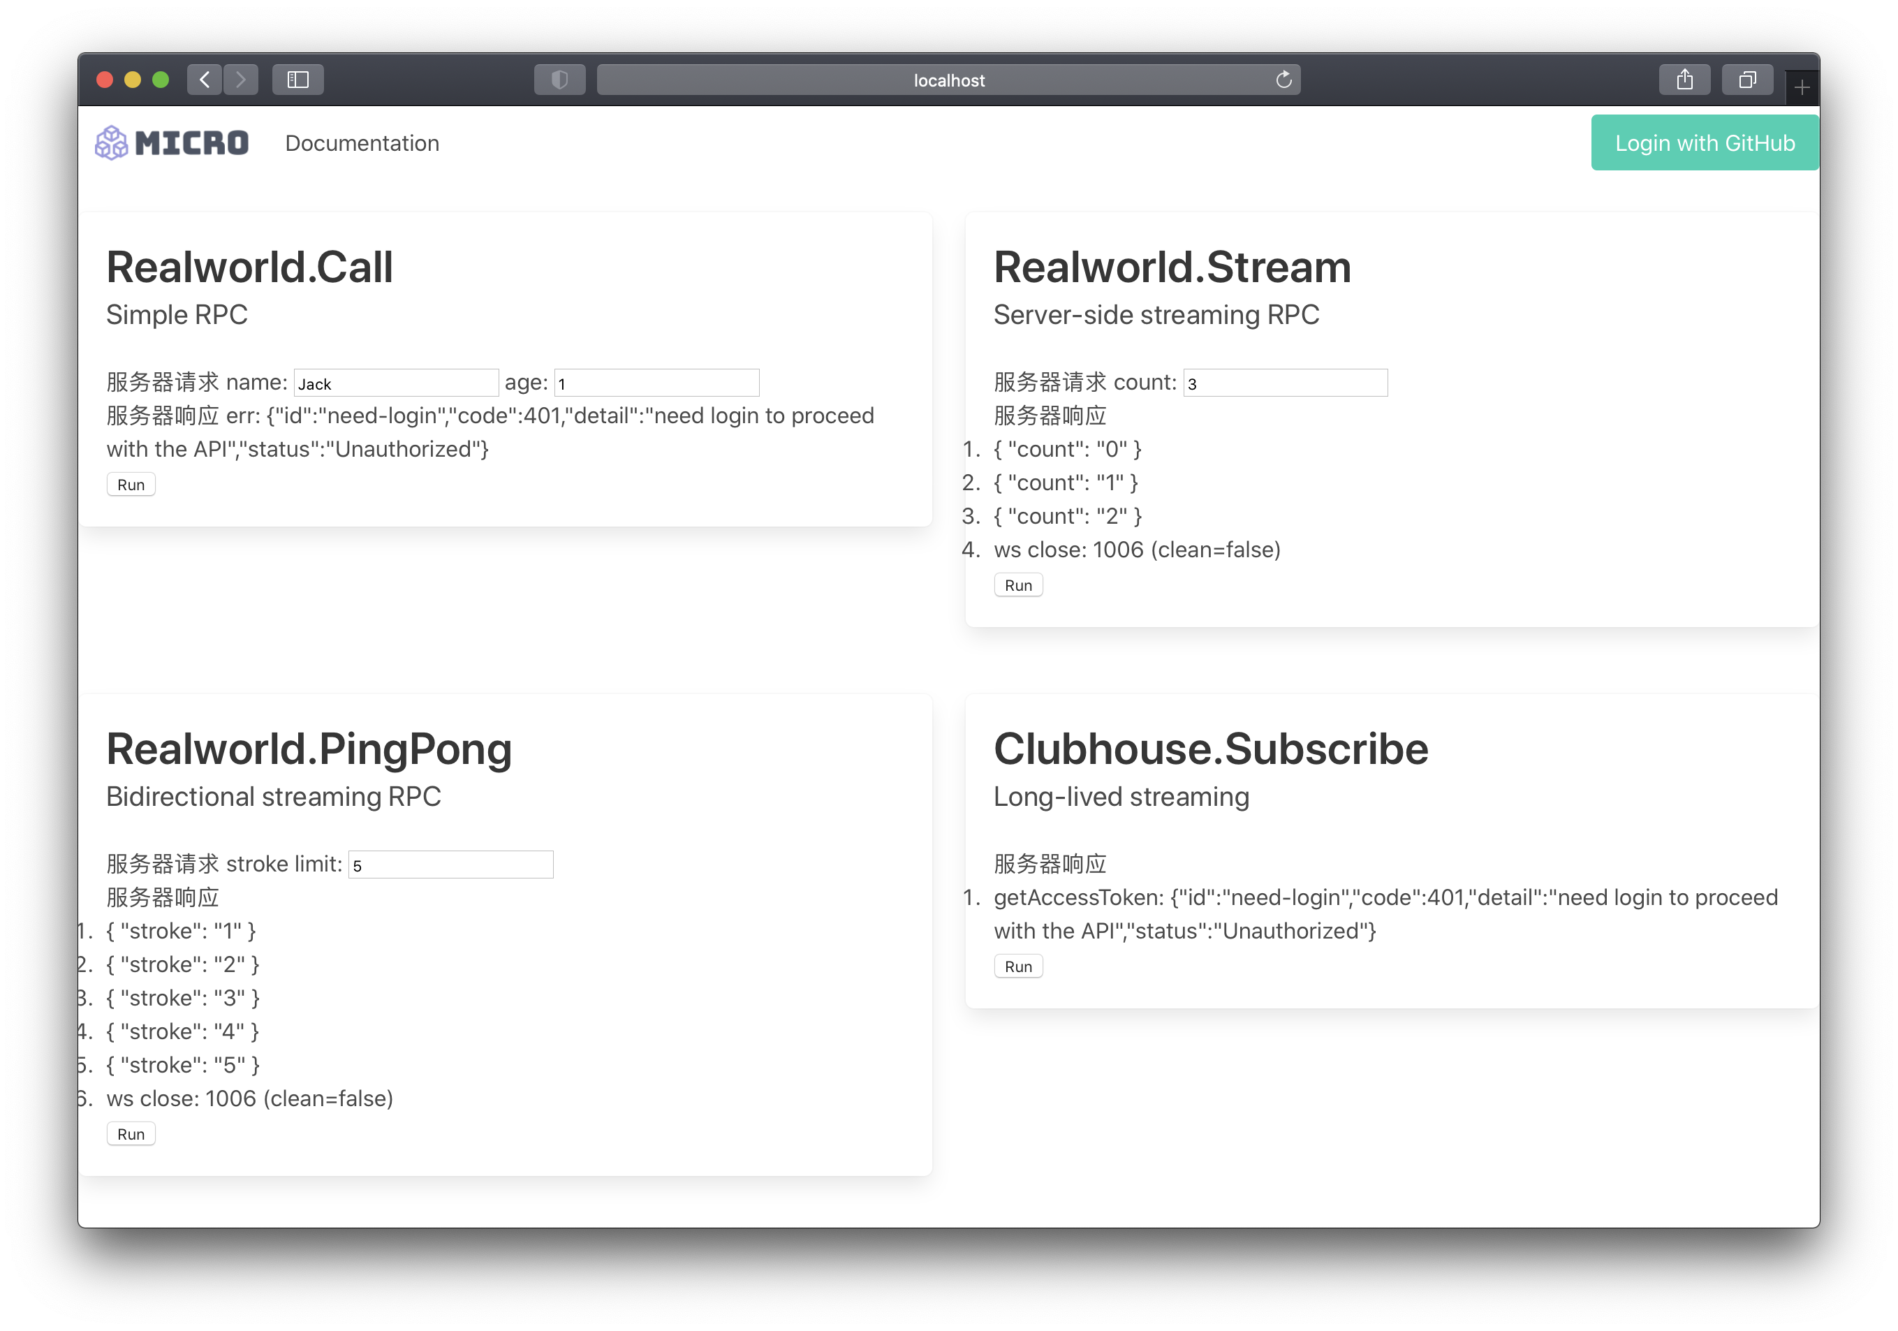Screen dimensions: 1898x1331
Task: Click PingPong's "ws close: 1006" row
Action: tap(250, 1098)
